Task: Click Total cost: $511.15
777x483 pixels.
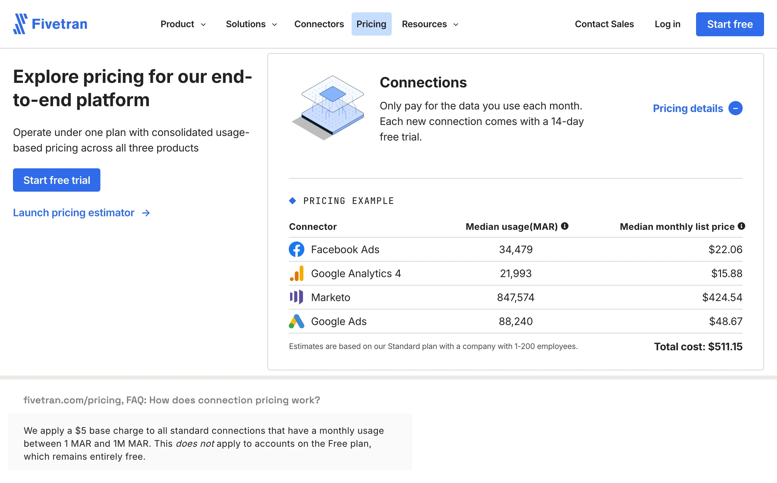Action: (x=698, y=347)
